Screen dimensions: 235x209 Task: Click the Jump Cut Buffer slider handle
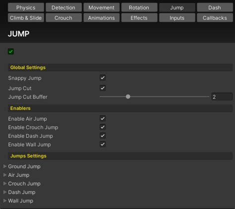click(128, 97)
